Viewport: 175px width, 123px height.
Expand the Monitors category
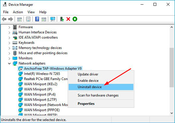coord(9,58)
